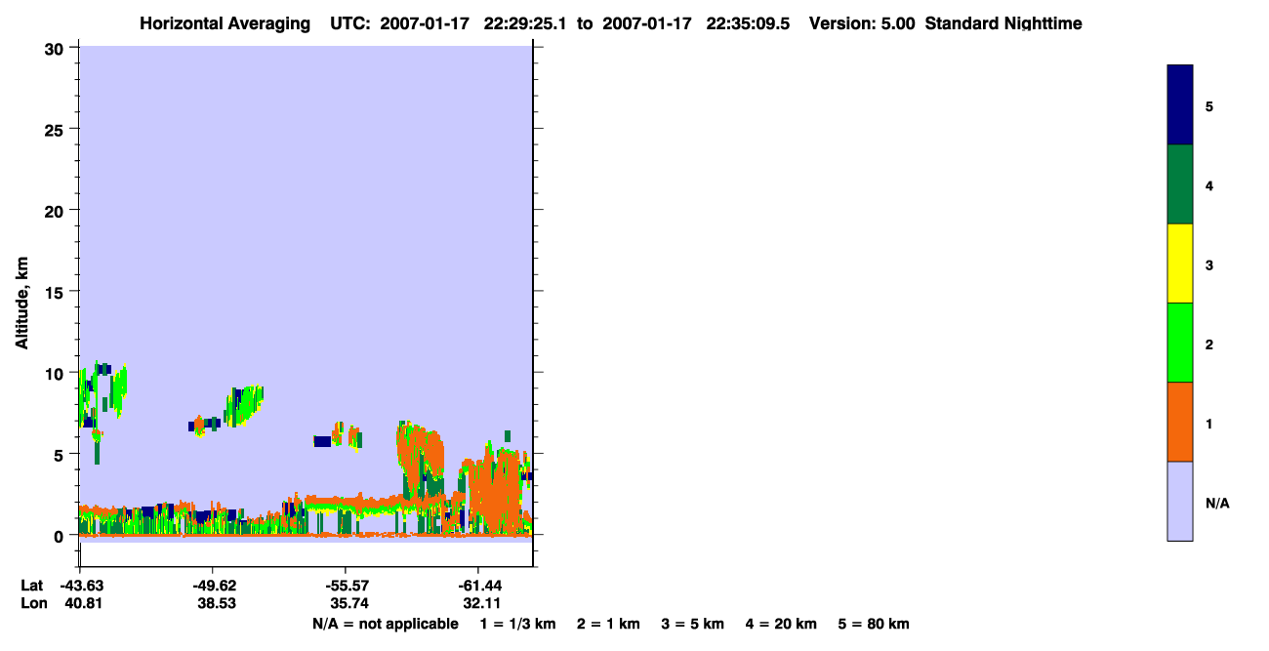The width and height of the screenshot is (1269, 651).
Task: Click the '10' altitude tick label
Action: tap(55, 373)
